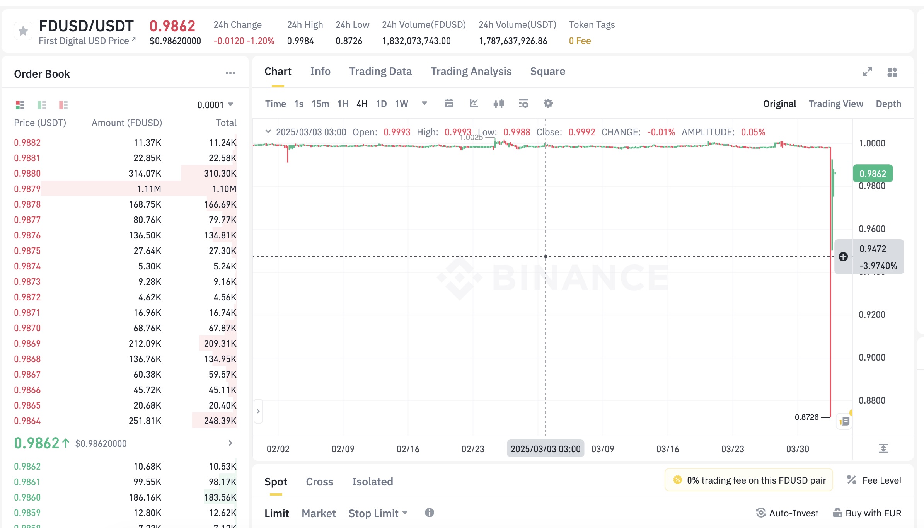Select the Cross margin tab
This screenshot has width=924, height=528.
click(x=320, y=482)
